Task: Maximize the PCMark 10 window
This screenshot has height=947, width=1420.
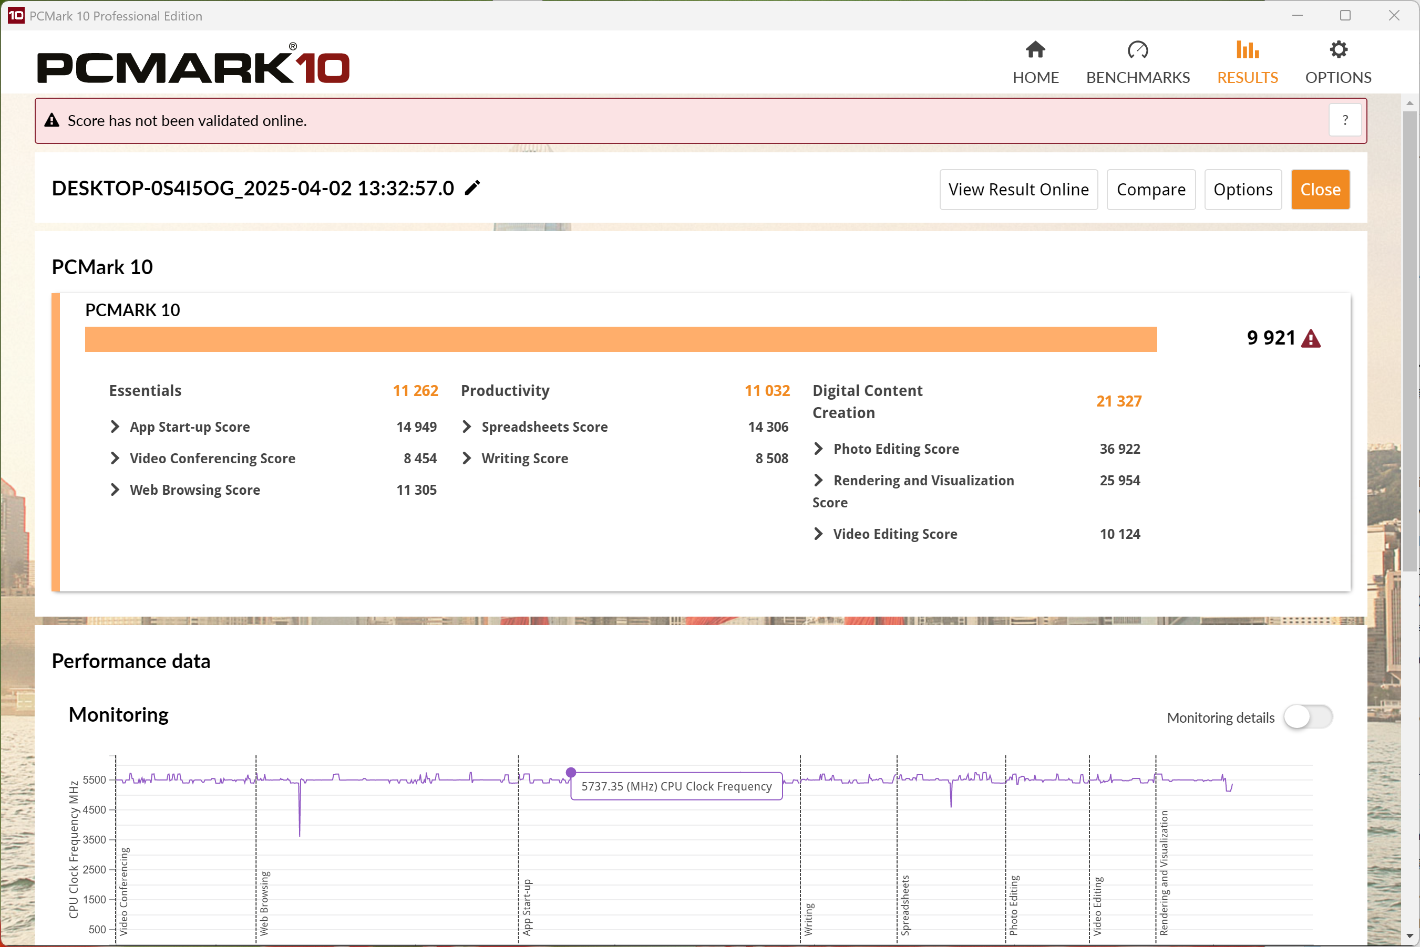Action: [x=1345, y=15]
